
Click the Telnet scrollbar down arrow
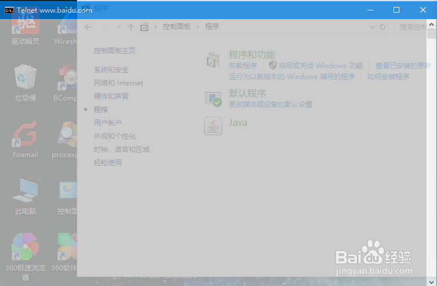click(431, 282)
